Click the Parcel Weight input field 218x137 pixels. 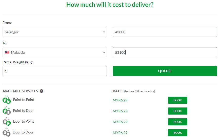pyautogui.click(x=55, y=71)
